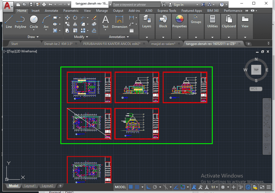The height and width of the screenshot is (193, 275).
Task: Toggle object snap in status bar
Action: 183,187
